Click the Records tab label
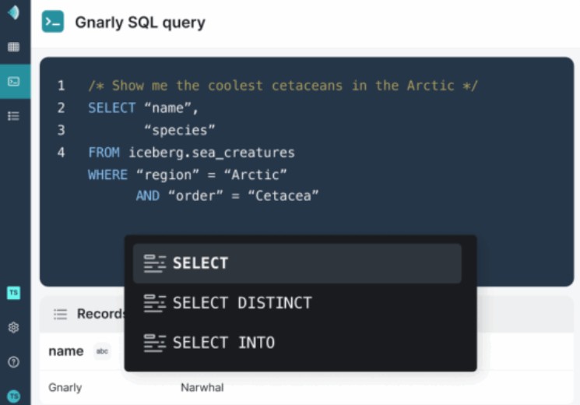This screenshot has width=580, height=405. (x=100, y=314)
